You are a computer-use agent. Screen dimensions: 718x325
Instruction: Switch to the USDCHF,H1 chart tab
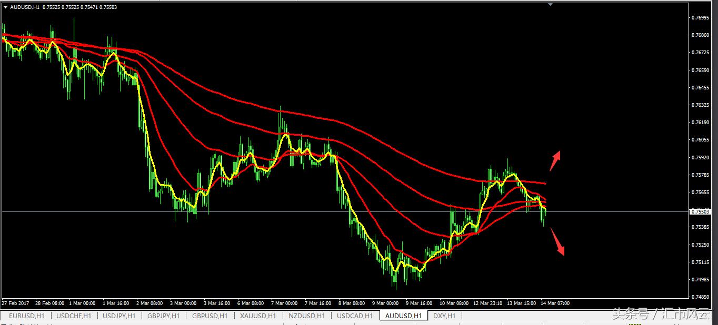(x=74, y=316)
